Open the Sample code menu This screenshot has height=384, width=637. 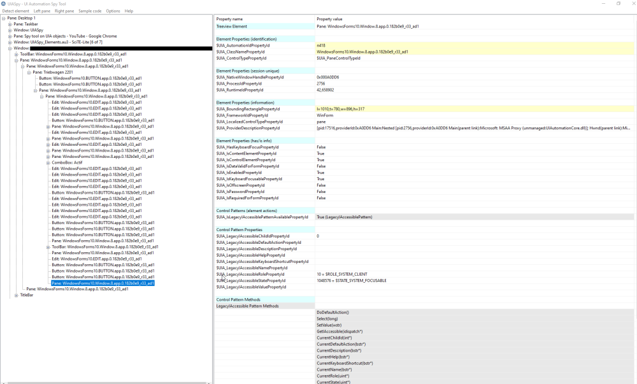click(89, 11)
